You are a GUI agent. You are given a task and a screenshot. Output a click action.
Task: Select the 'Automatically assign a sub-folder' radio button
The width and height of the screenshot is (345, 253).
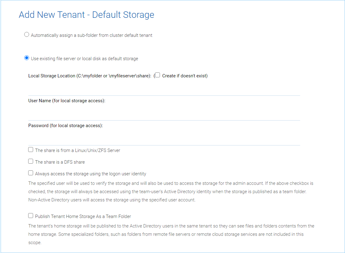pyautogui.click(x=27, y=35)
